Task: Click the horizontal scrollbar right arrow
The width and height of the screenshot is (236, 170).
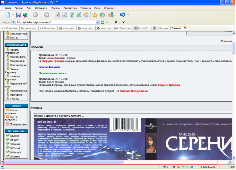Action: [230, 162]
